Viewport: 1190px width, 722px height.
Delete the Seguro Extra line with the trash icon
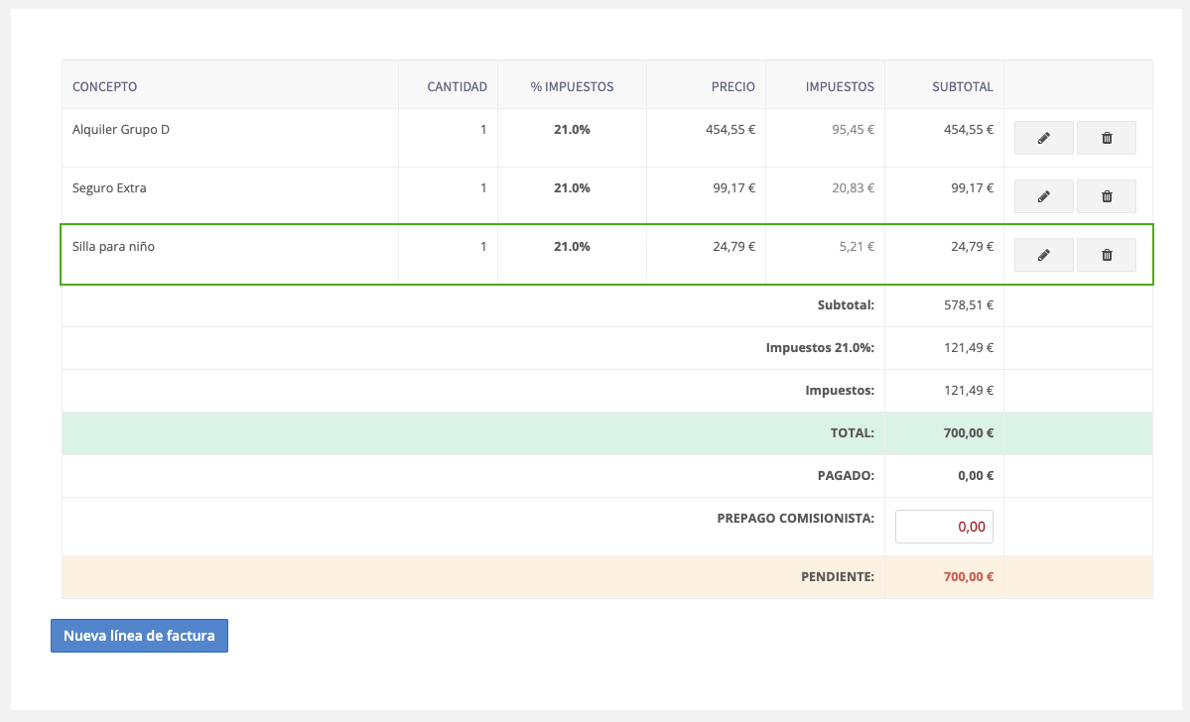coord(1107,196)
